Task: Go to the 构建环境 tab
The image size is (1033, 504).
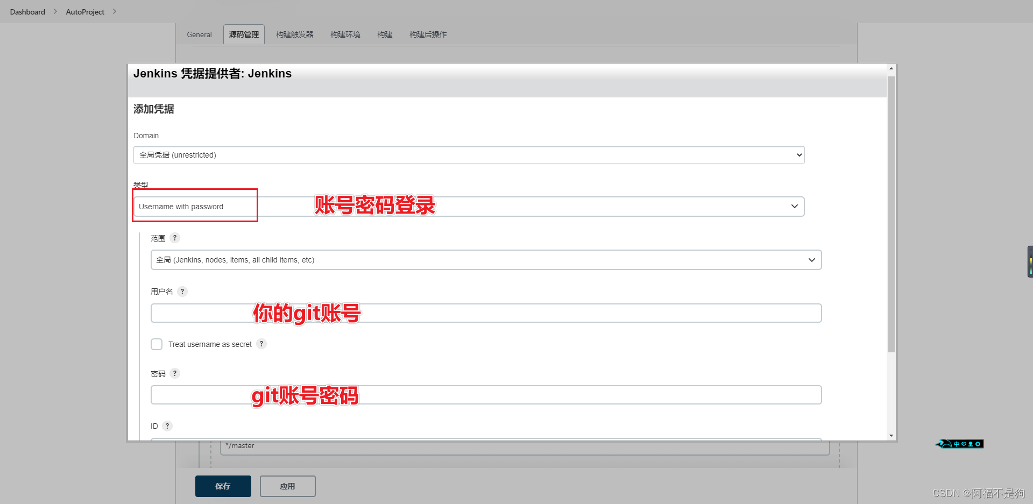Action: pyautogui.click(x=345, y=34)
